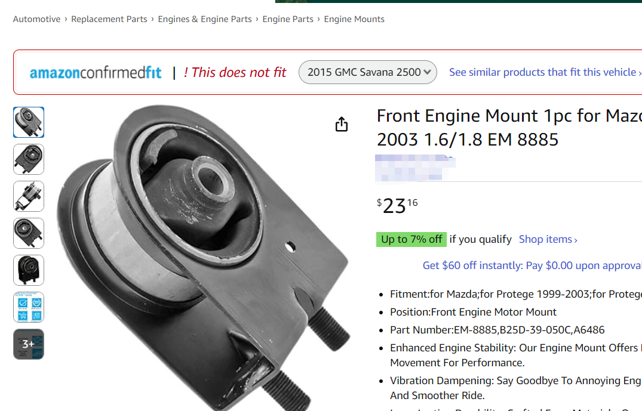View the third thumbnail showing mount side view
This screenshot has height=411, width=642.
29,196
